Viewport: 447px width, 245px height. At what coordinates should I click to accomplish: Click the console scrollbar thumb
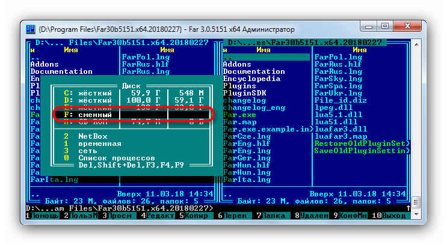tap(416, 202)
